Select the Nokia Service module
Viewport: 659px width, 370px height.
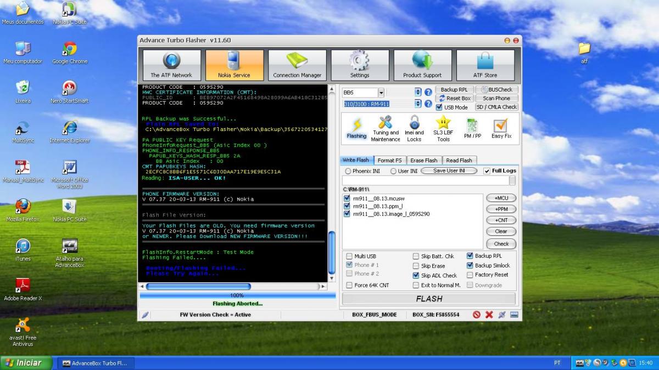234,65
